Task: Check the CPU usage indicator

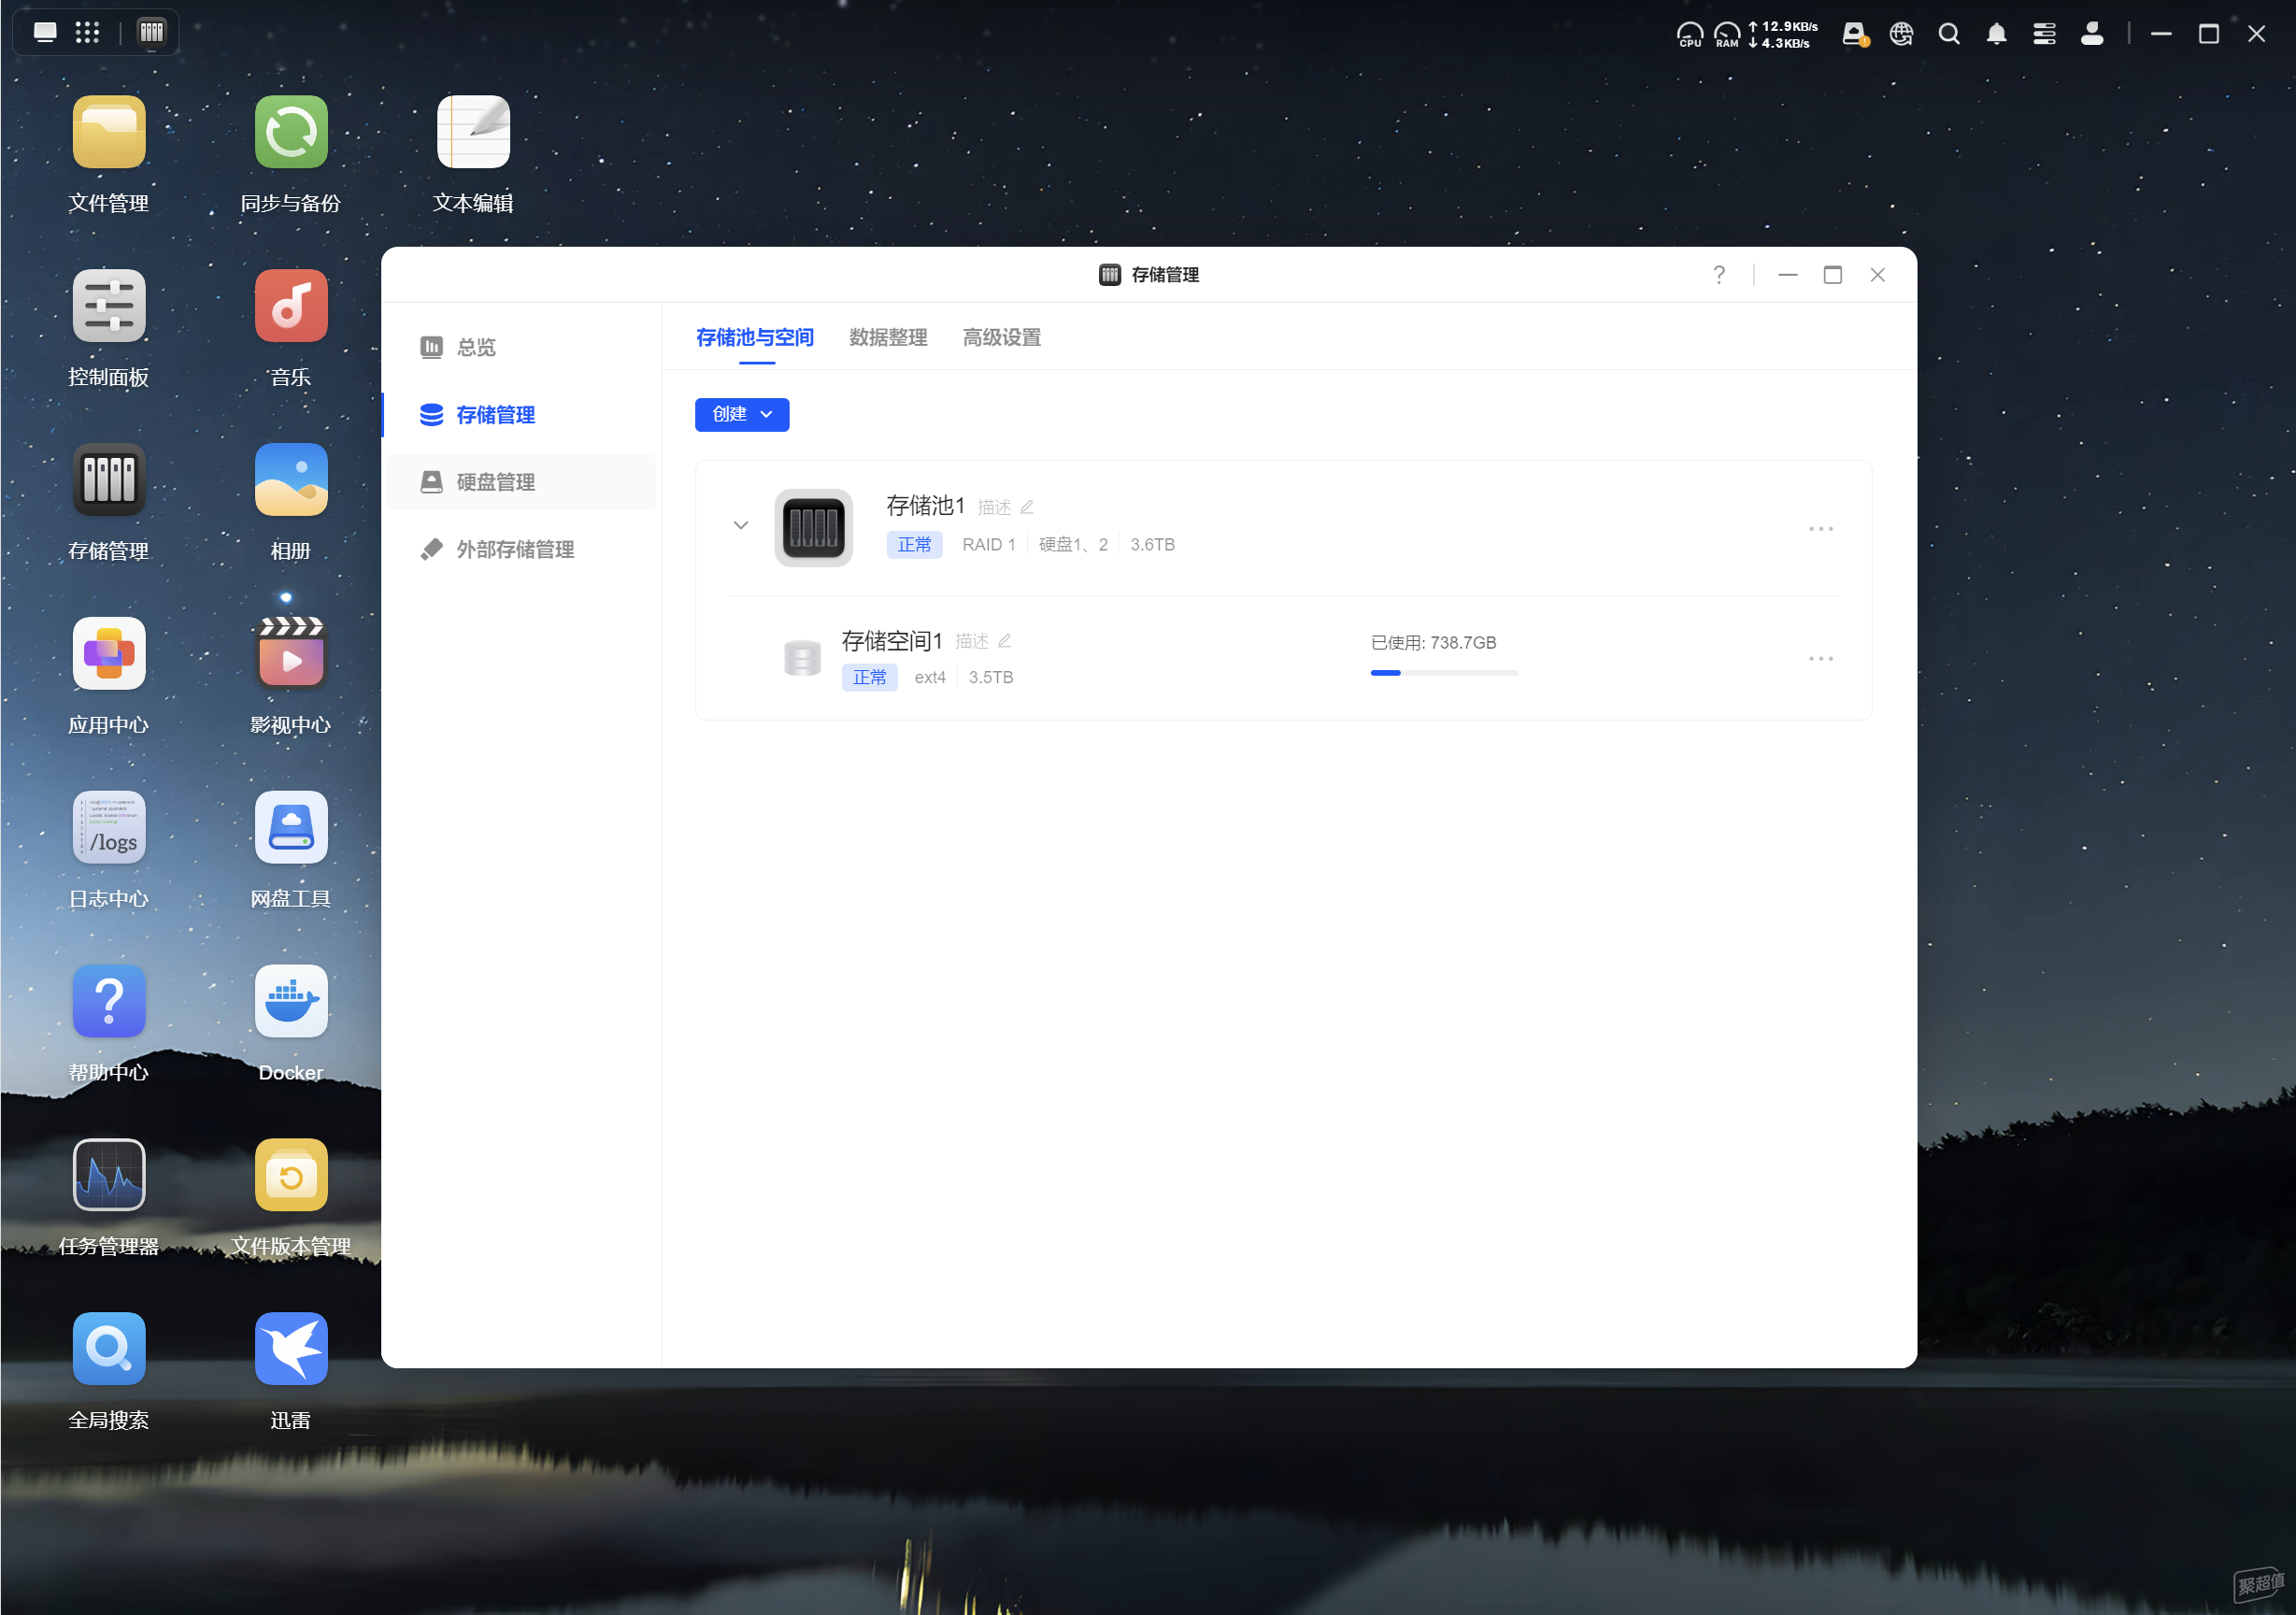Action: [x=1690, y=35]
